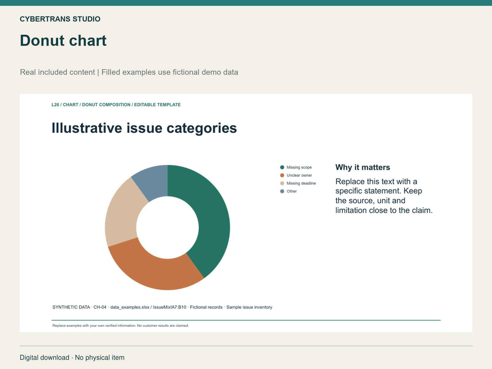This screenshot has width=492, height=369.
Task: Click the 'Missing deadline' legend label
Action: 301,183
